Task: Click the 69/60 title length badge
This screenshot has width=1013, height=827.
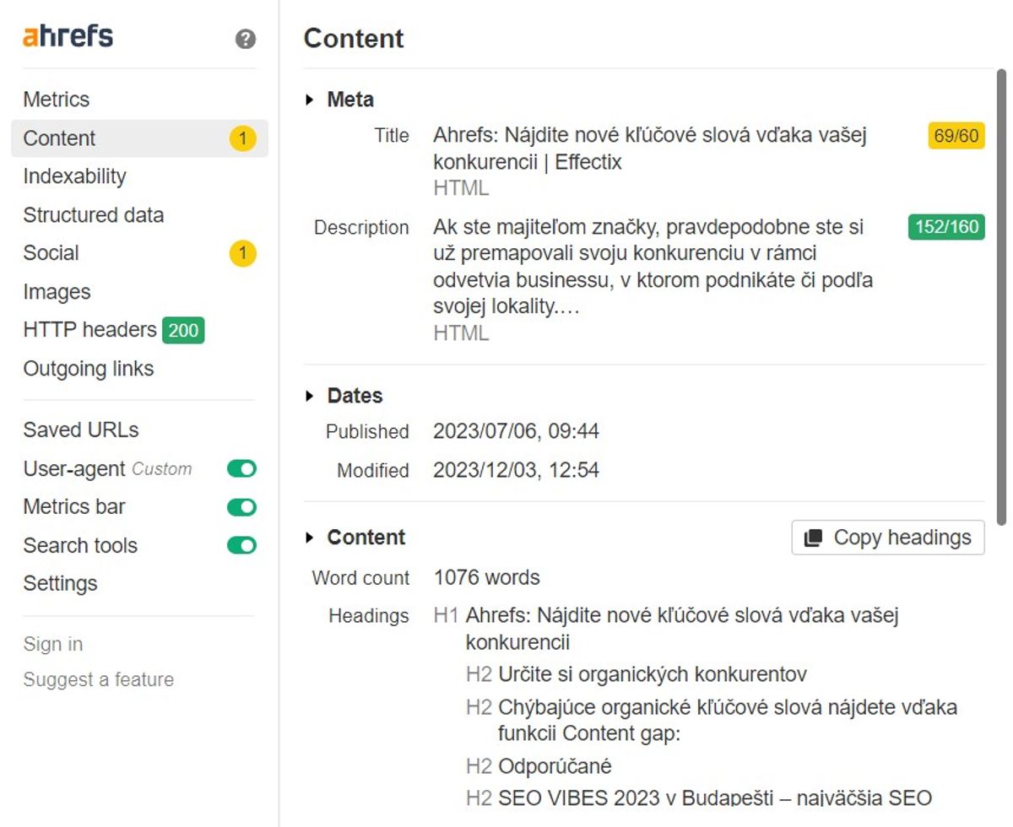Action: (956, 136)
